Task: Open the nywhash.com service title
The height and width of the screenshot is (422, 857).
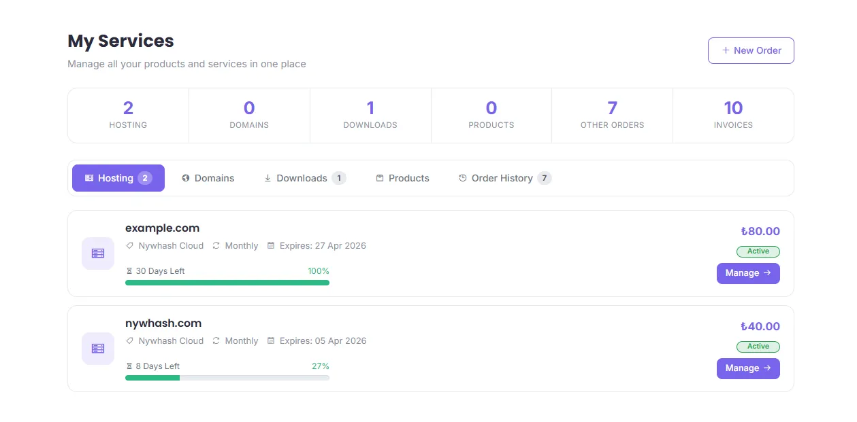Action: point(163,323)
